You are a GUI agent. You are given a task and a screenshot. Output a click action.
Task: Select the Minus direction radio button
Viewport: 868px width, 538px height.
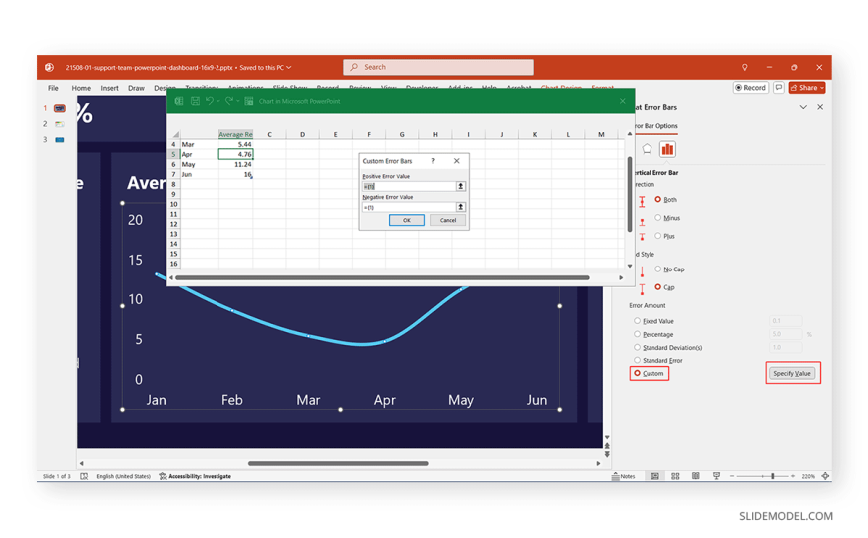658,218
